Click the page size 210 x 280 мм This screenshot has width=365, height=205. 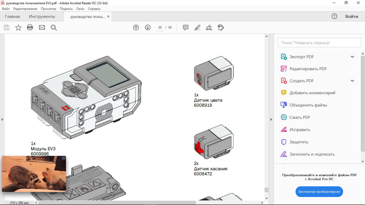(x=20, y=203)
